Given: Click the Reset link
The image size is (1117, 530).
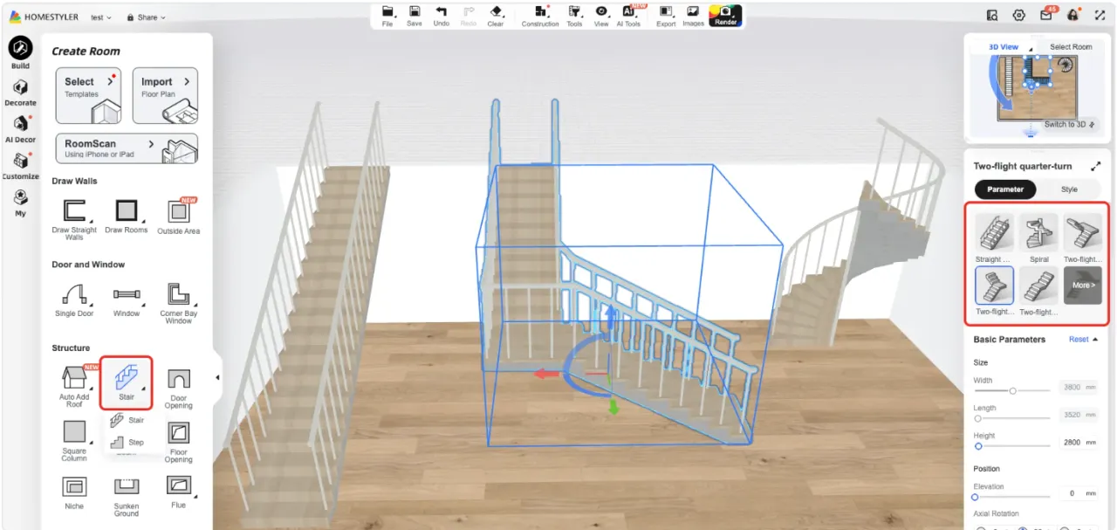Looking at the screenshot, I should tap(1079, 340).
